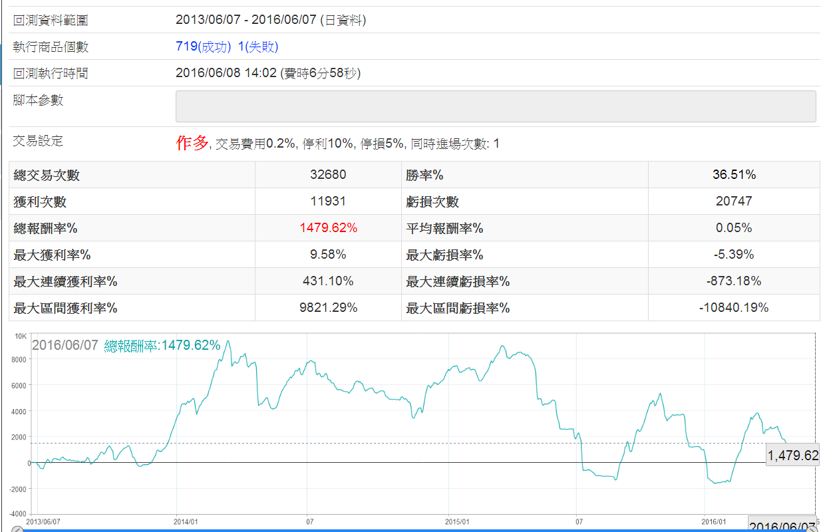Click the 1,479.62 value label on chart

(x=792, y=456)
